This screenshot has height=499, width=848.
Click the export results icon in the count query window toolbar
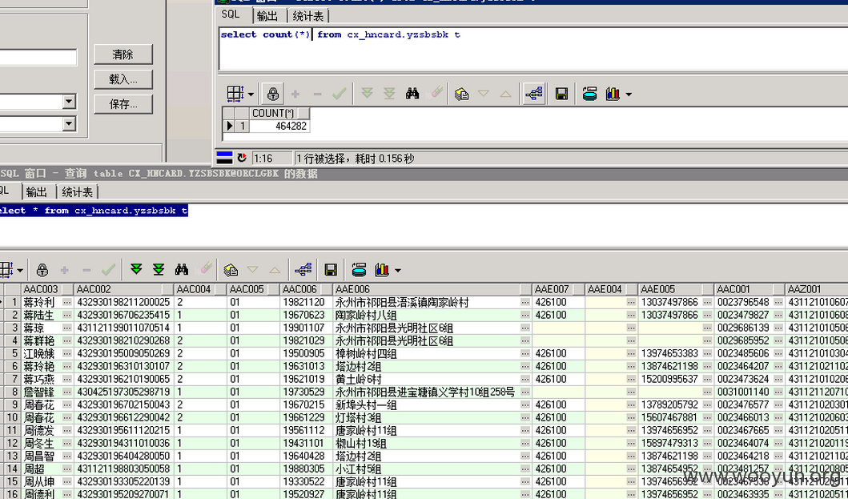tap(589, 95)
